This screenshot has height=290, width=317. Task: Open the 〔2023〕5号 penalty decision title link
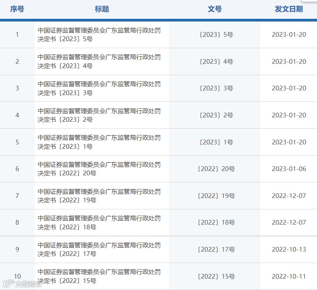click(x=99, y=34)
